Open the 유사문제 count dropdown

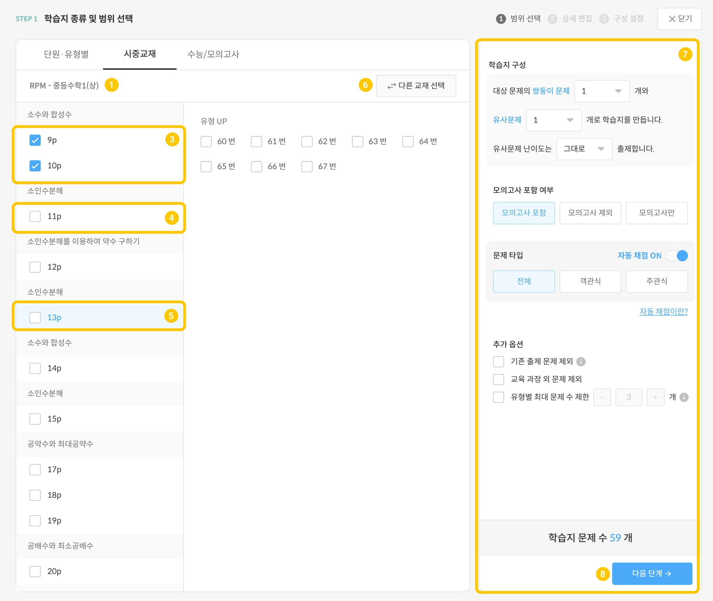(x=554, y=120)
